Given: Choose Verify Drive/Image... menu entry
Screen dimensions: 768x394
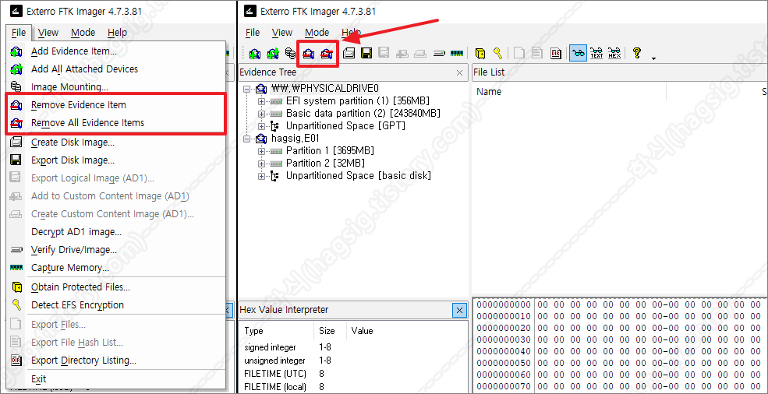Looking at the screenshot, I should click(116, 250).
